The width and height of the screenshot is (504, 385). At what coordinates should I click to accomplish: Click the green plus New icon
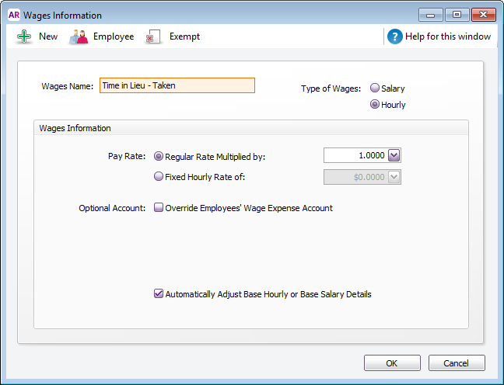24,36
